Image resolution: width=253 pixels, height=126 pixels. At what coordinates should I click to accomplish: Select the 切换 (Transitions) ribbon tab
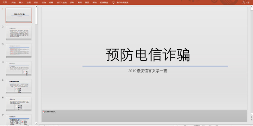pyautogui.click(x=43, y=3)
